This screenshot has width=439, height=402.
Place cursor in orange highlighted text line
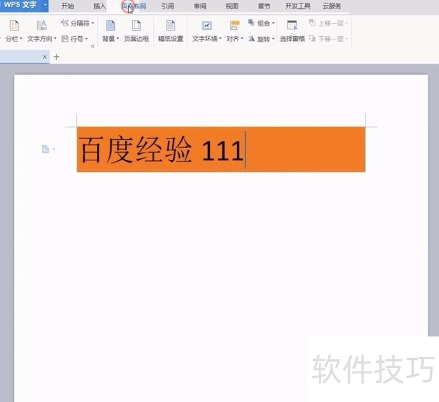point(221,150)
